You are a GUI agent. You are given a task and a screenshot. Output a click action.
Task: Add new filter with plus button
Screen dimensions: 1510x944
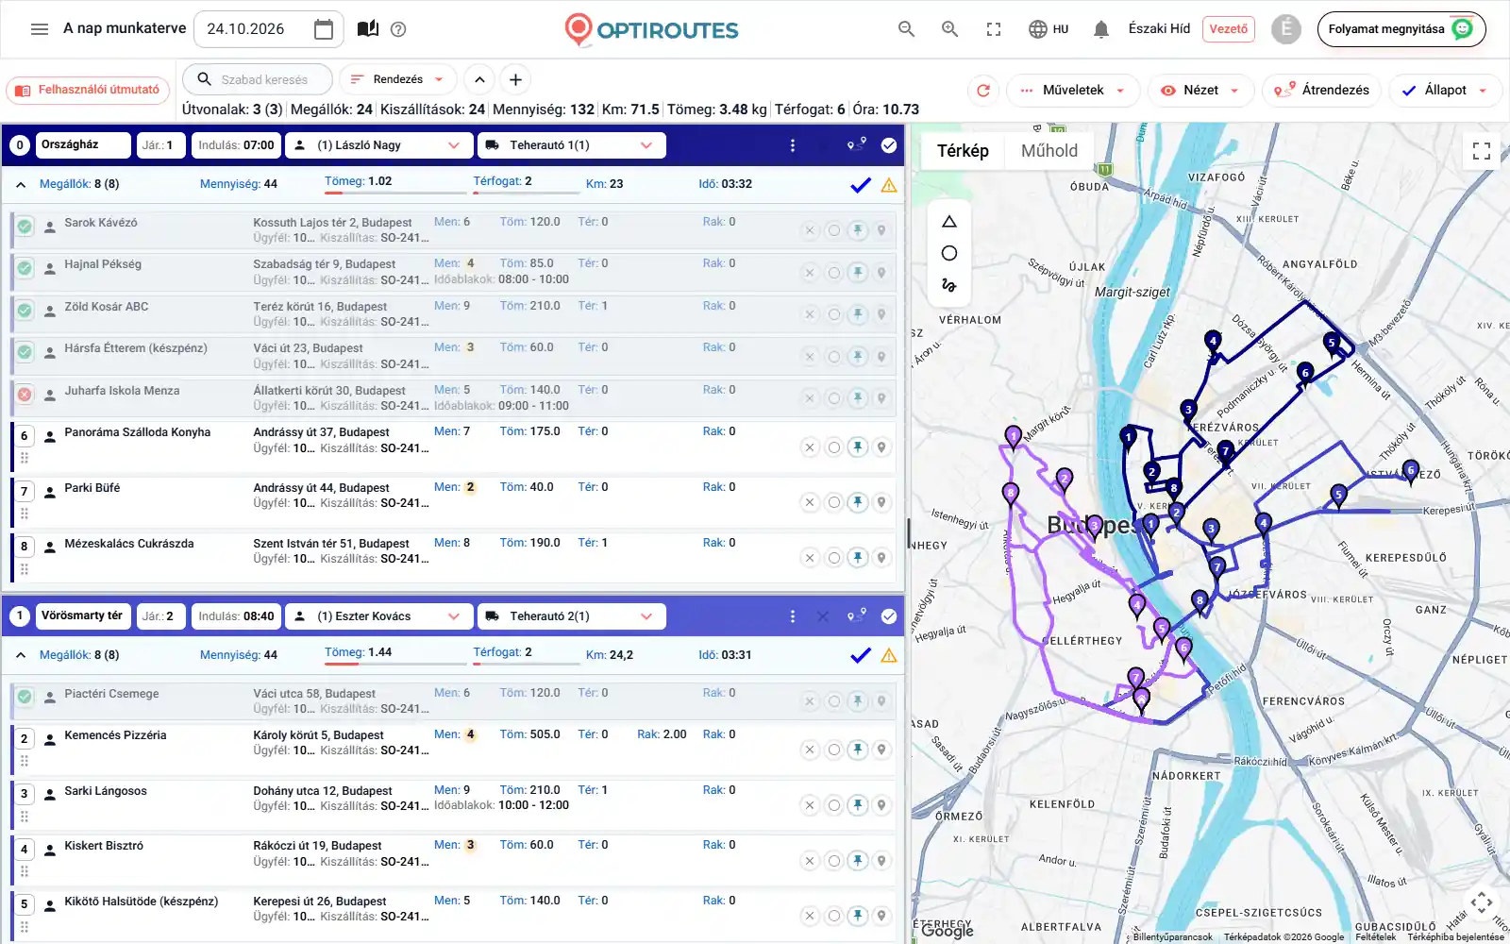(515, 79)
